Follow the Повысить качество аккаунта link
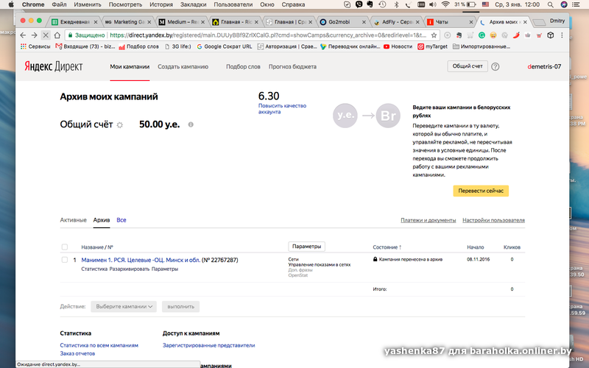Image resolution: width=589 pixels, height=368 pixels. pos(282,108)
